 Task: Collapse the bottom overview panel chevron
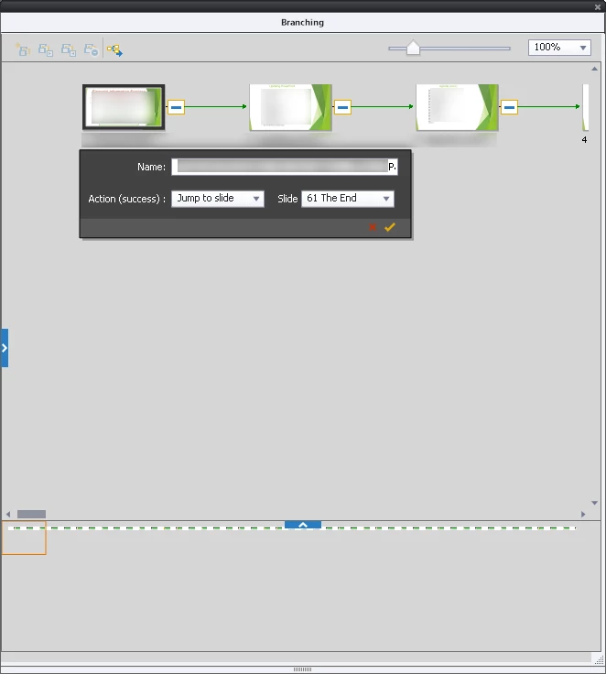(303, 525)
